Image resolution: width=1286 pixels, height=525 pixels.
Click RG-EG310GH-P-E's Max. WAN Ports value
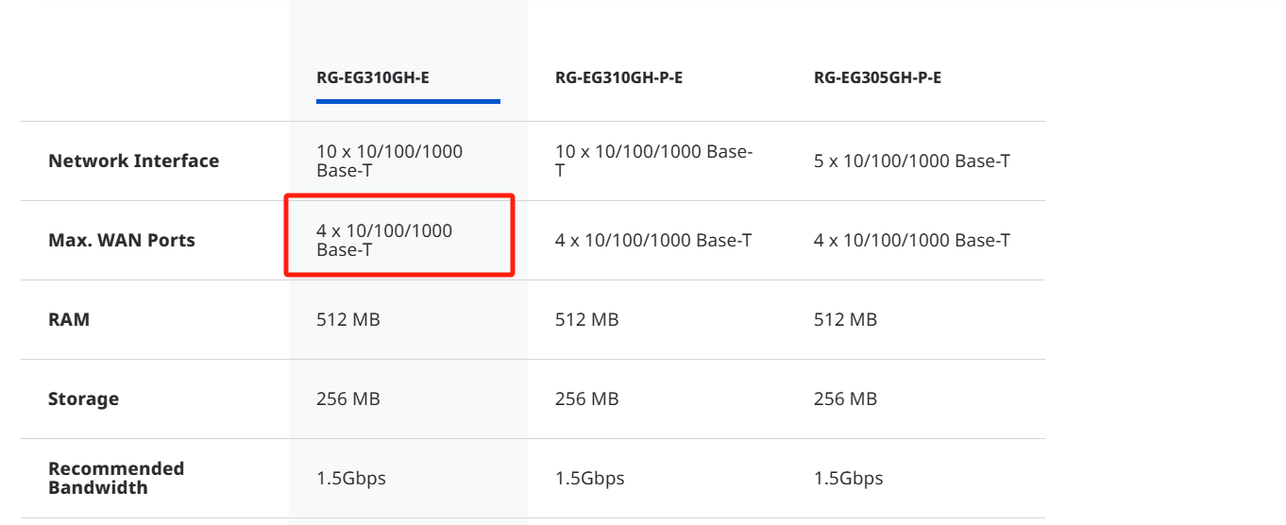653,240
